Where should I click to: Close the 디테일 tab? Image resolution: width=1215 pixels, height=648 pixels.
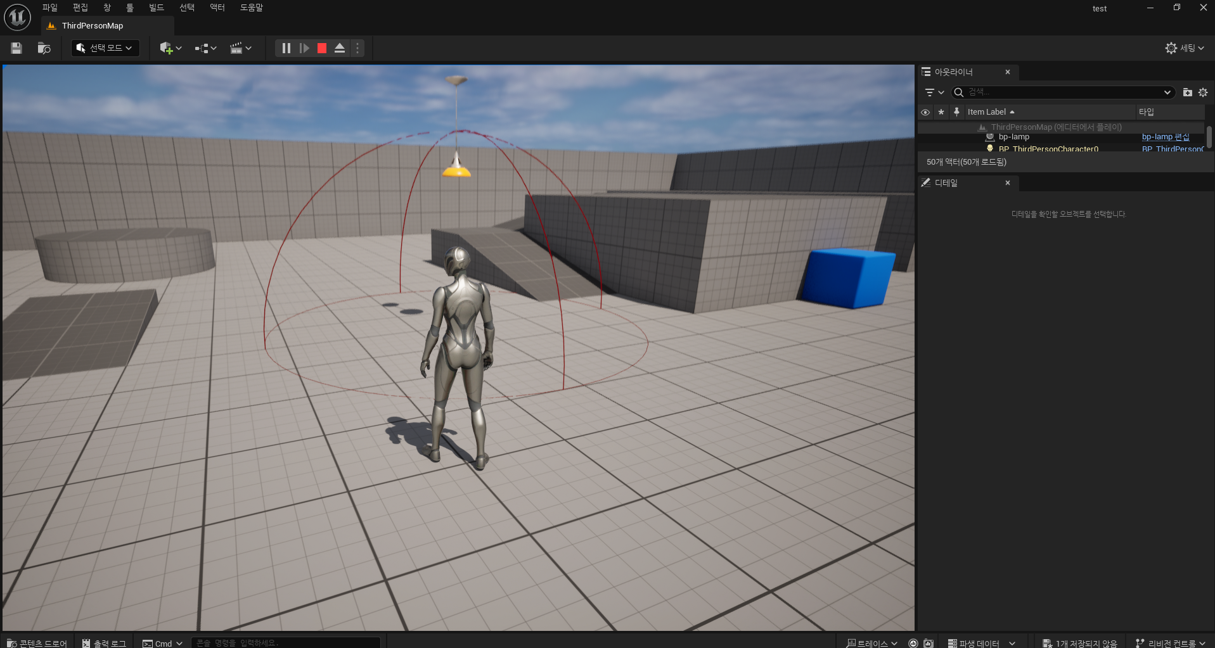[1008, 183]
